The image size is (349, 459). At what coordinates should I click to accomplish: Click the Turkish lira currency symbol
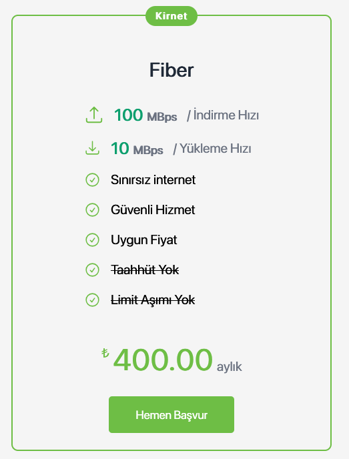pyautogui.click(x=105, y=353)
